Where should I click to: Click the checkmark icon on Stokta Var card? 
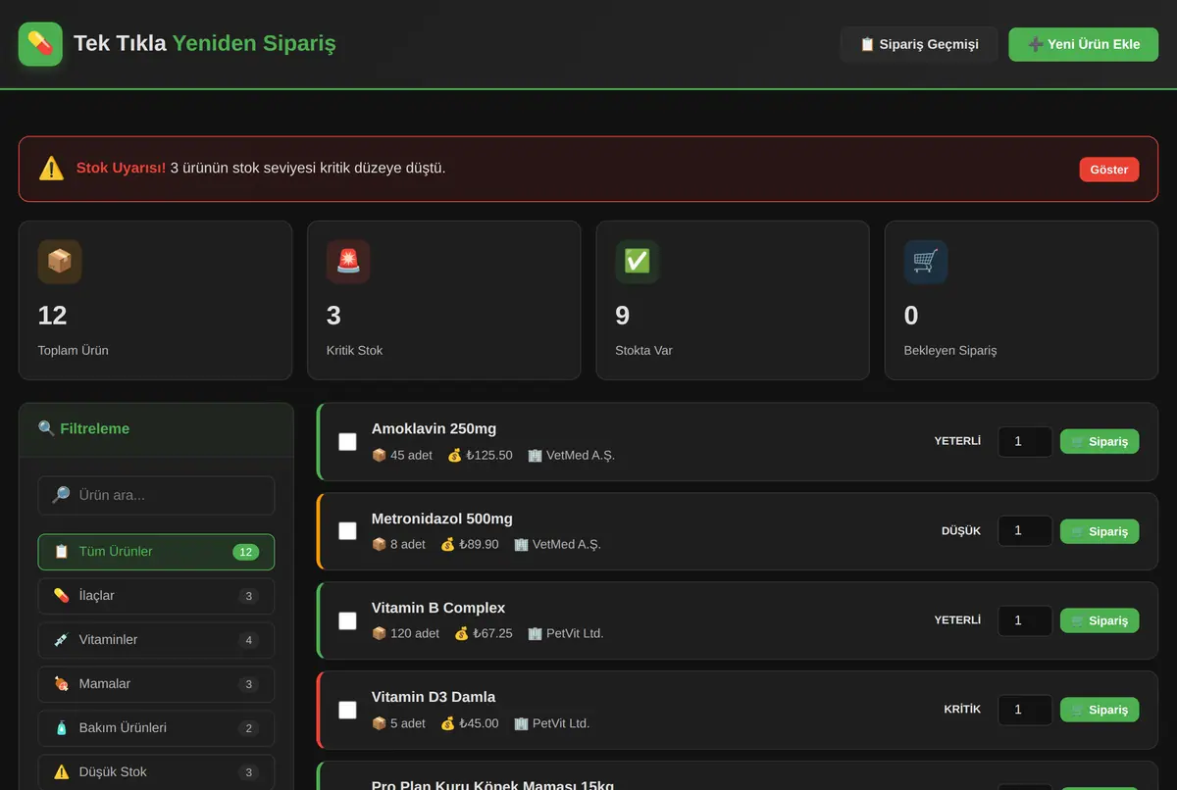click(638, 262)
